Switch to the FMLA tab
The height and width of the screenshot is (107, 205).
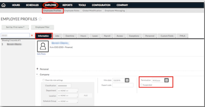(182, 36)
